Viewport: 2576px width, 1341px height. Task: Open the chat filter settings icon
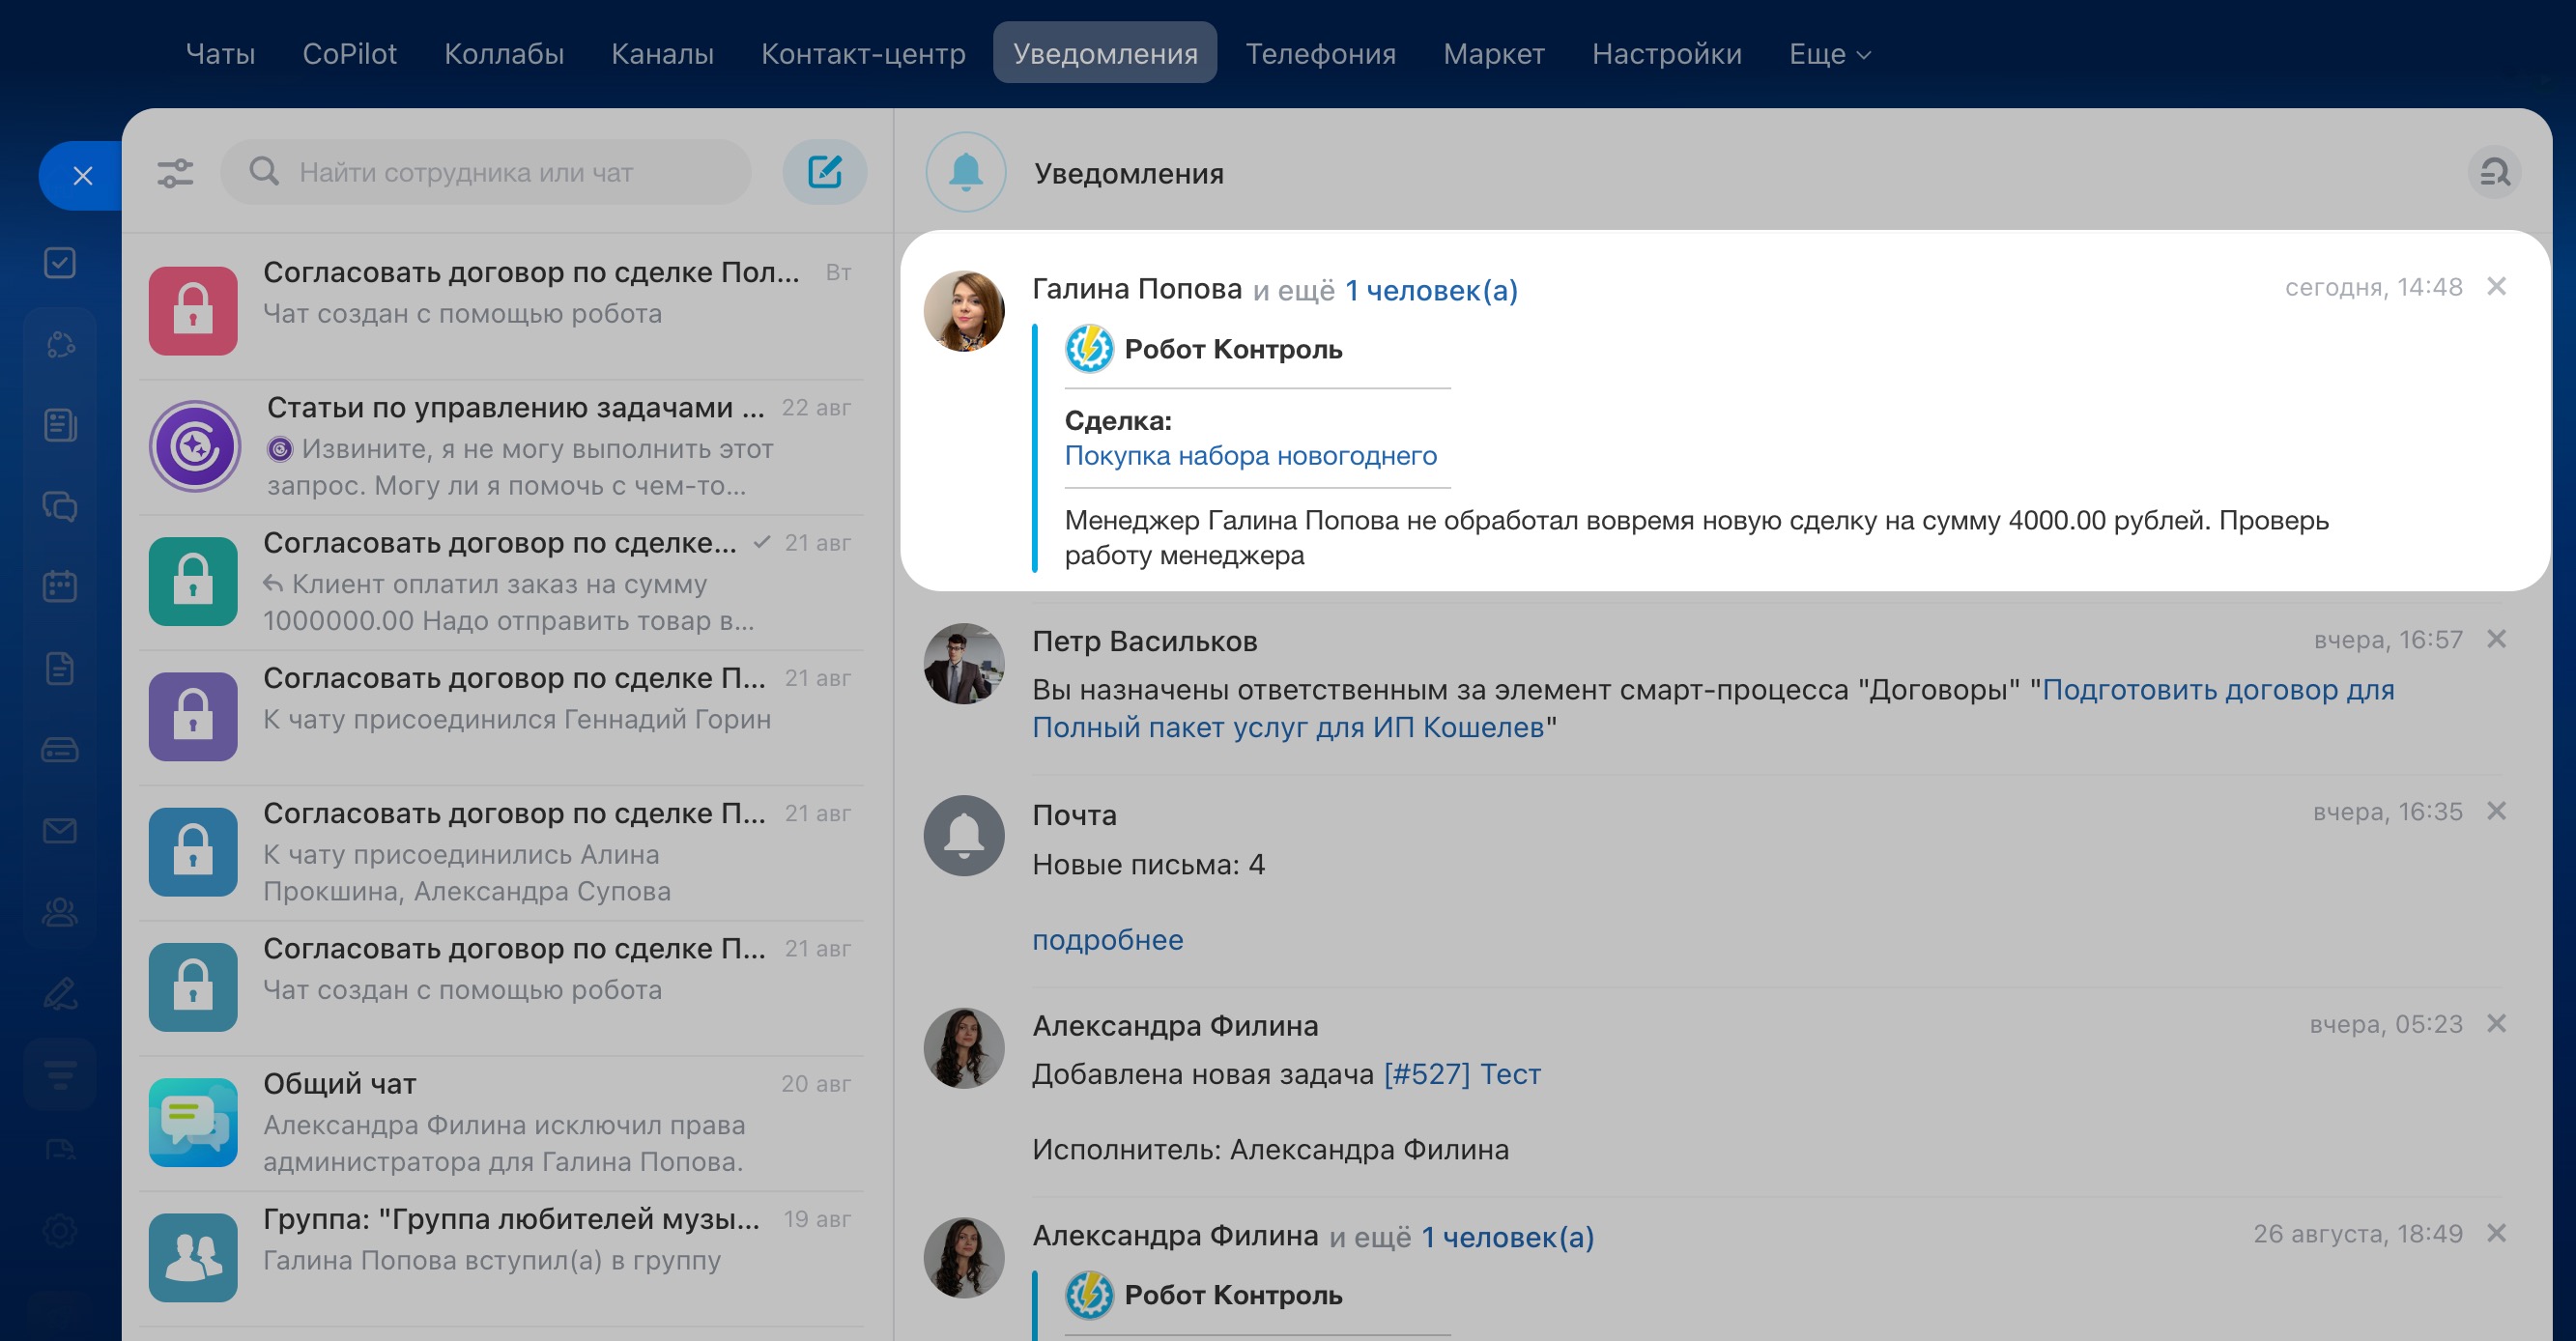click(x=175, y=173)
